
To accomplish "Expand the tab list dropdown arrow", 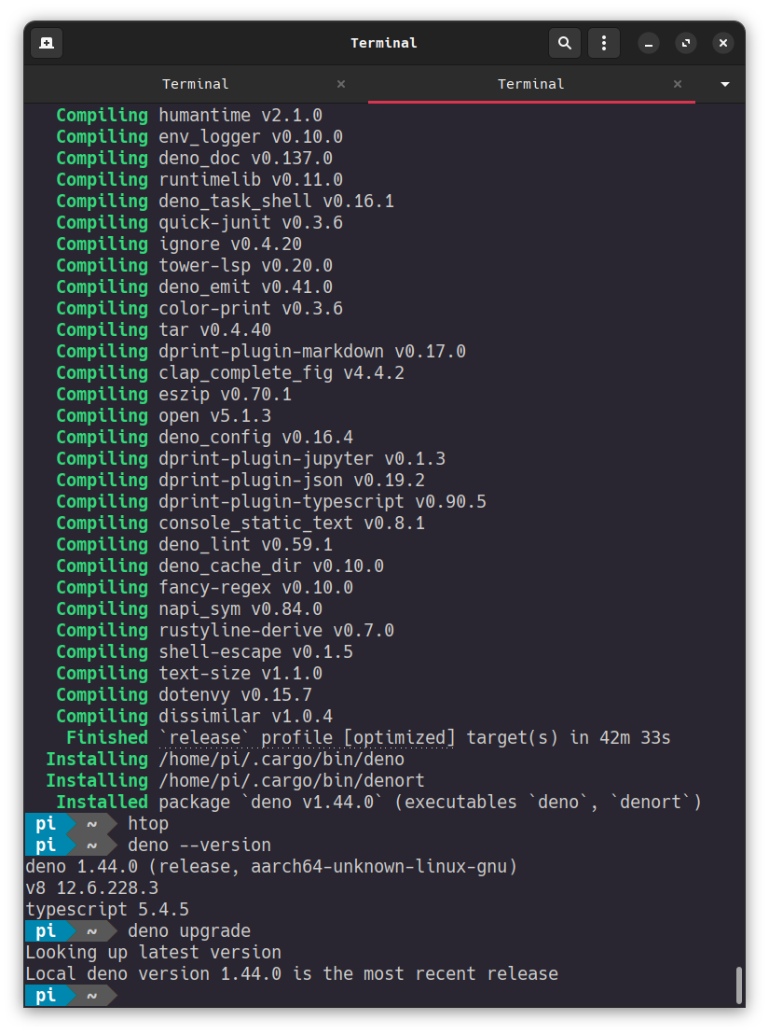I will click(725, 84).
